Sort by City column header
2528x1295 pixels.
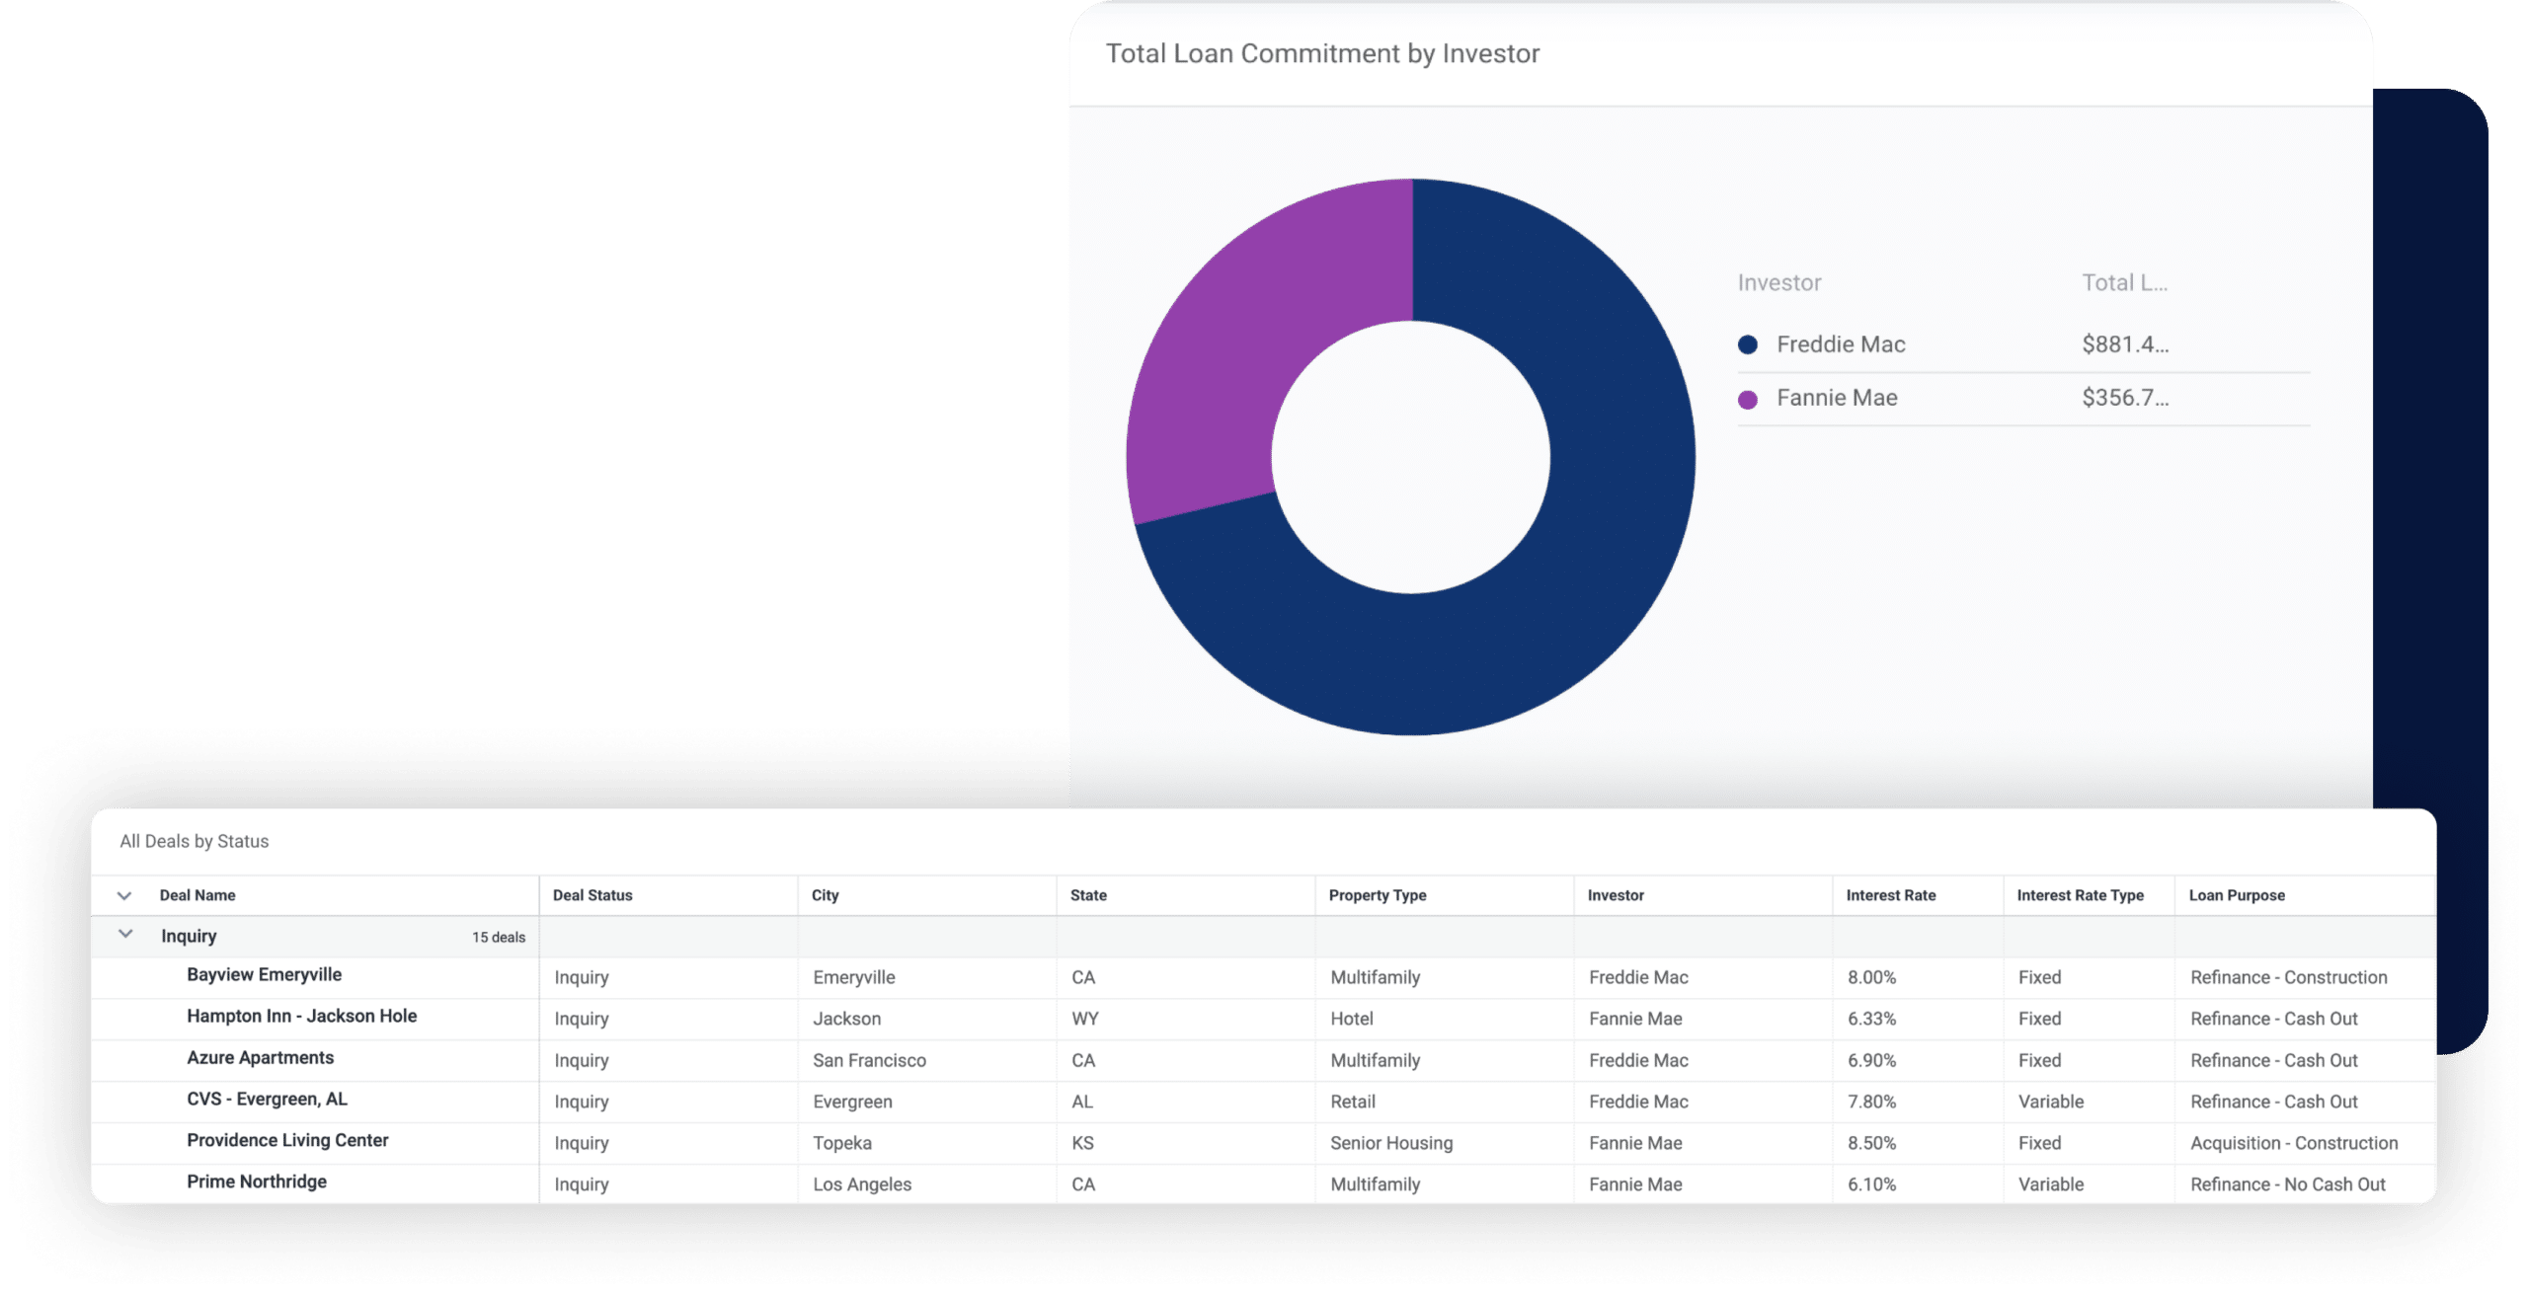[x=825, y=895]
